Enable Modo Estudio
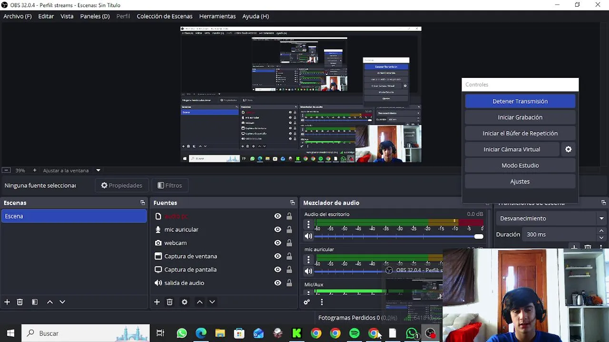Image resolution: width=609 pixels, height=342 pixels. [520, 165]
